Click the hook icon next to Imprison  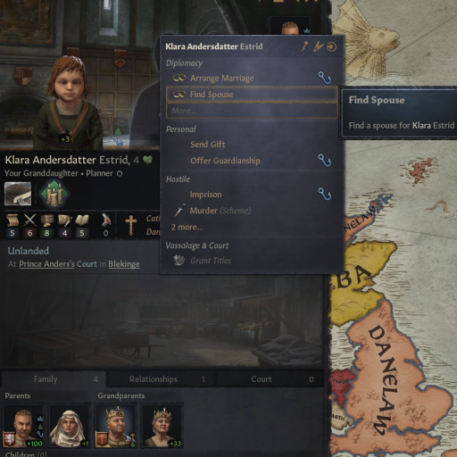[325, 194]
